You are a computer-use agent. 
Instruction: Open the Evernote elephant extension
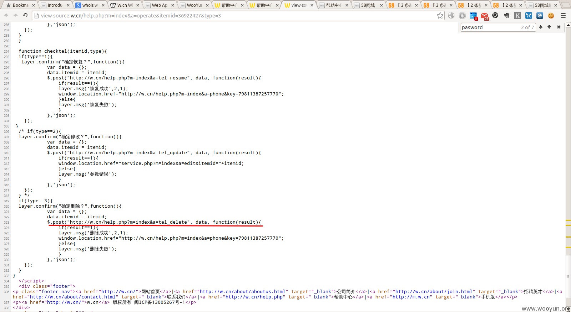(x=506, y=15)
